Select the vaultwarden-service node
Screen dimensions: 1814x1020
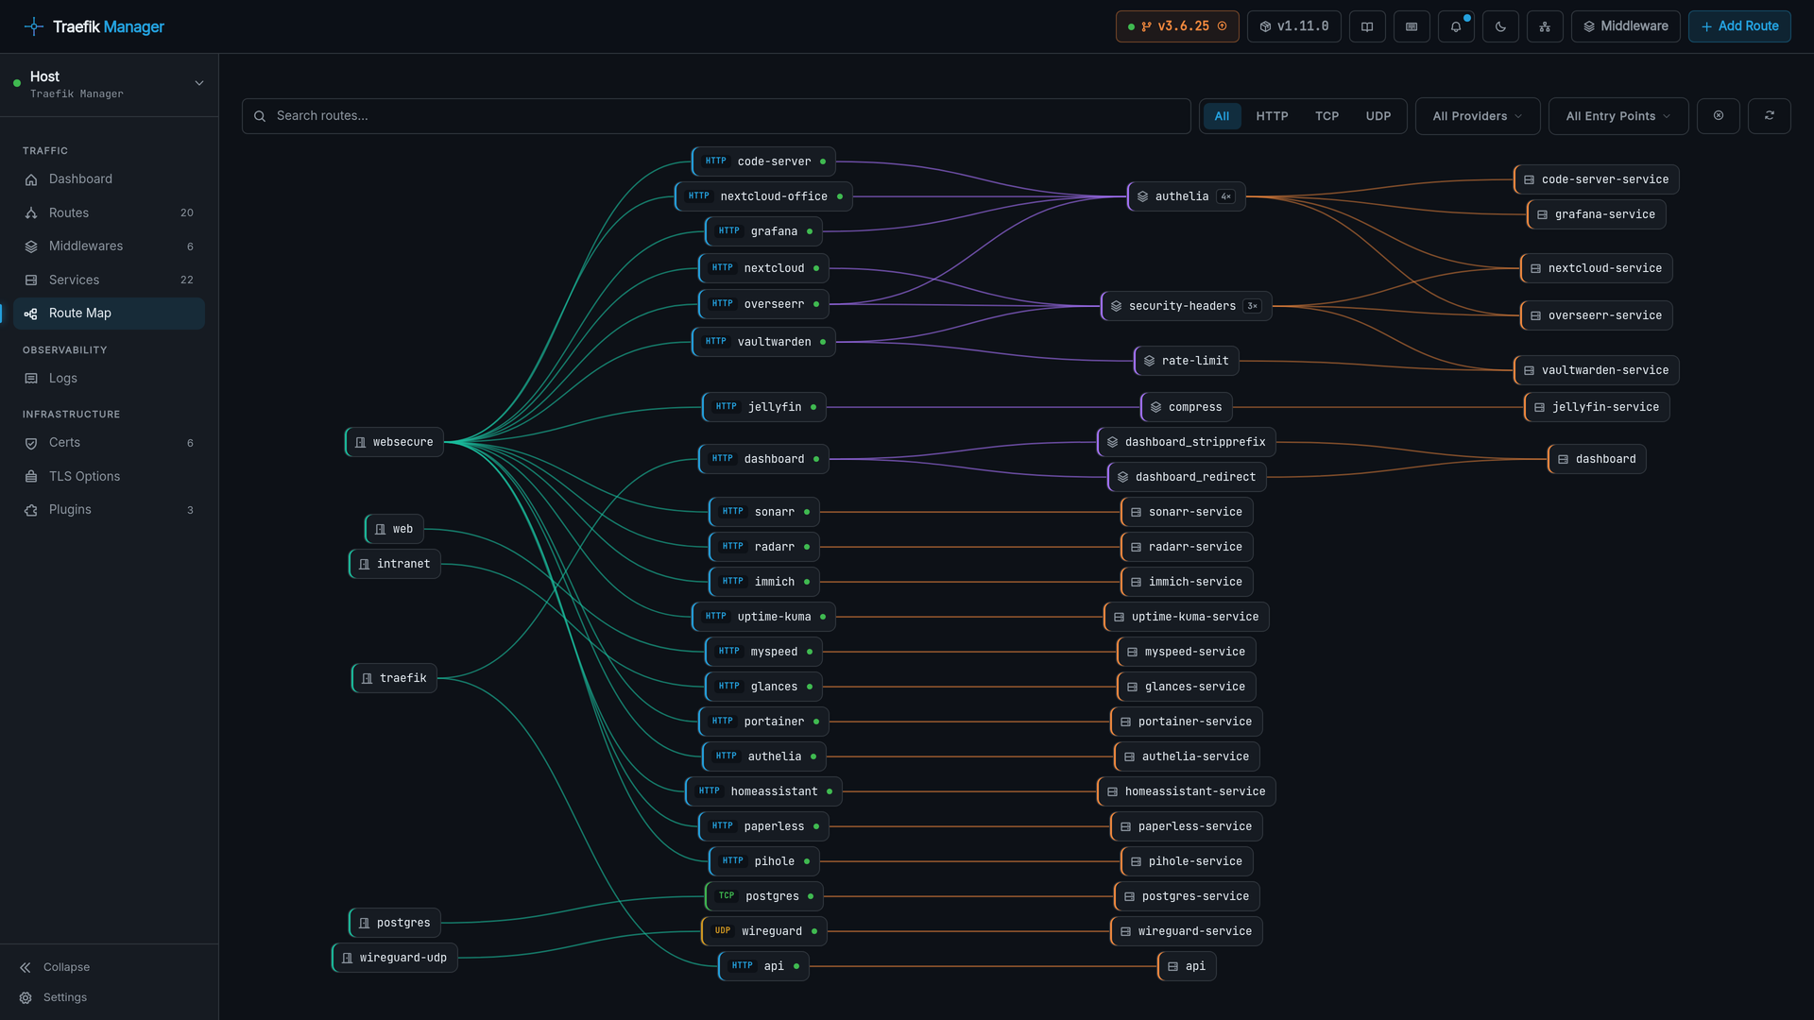[1596, 370]
